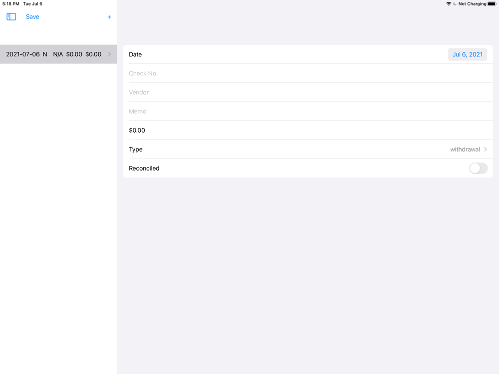Click the Save button
The image size is (499, 374).
(32, 17)
